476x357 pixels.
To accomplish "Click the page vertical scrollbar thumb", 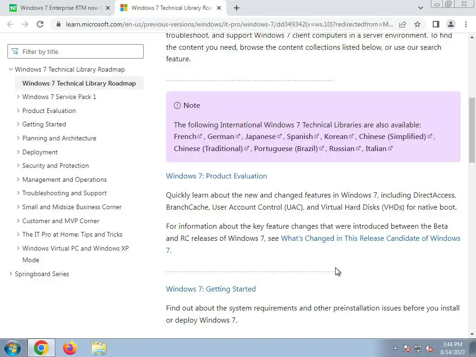I will [x=472, y=130].
